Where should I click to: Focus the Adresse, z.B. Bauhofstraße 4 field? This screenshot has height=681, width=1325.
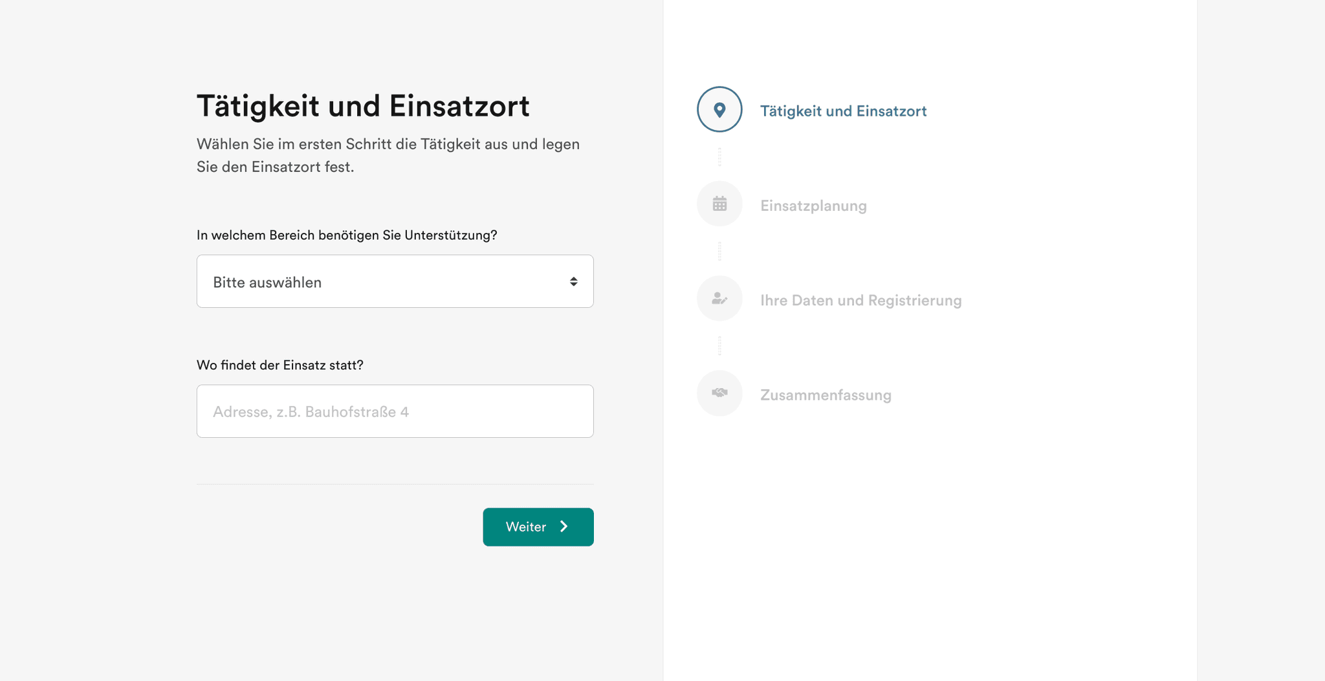395,411
